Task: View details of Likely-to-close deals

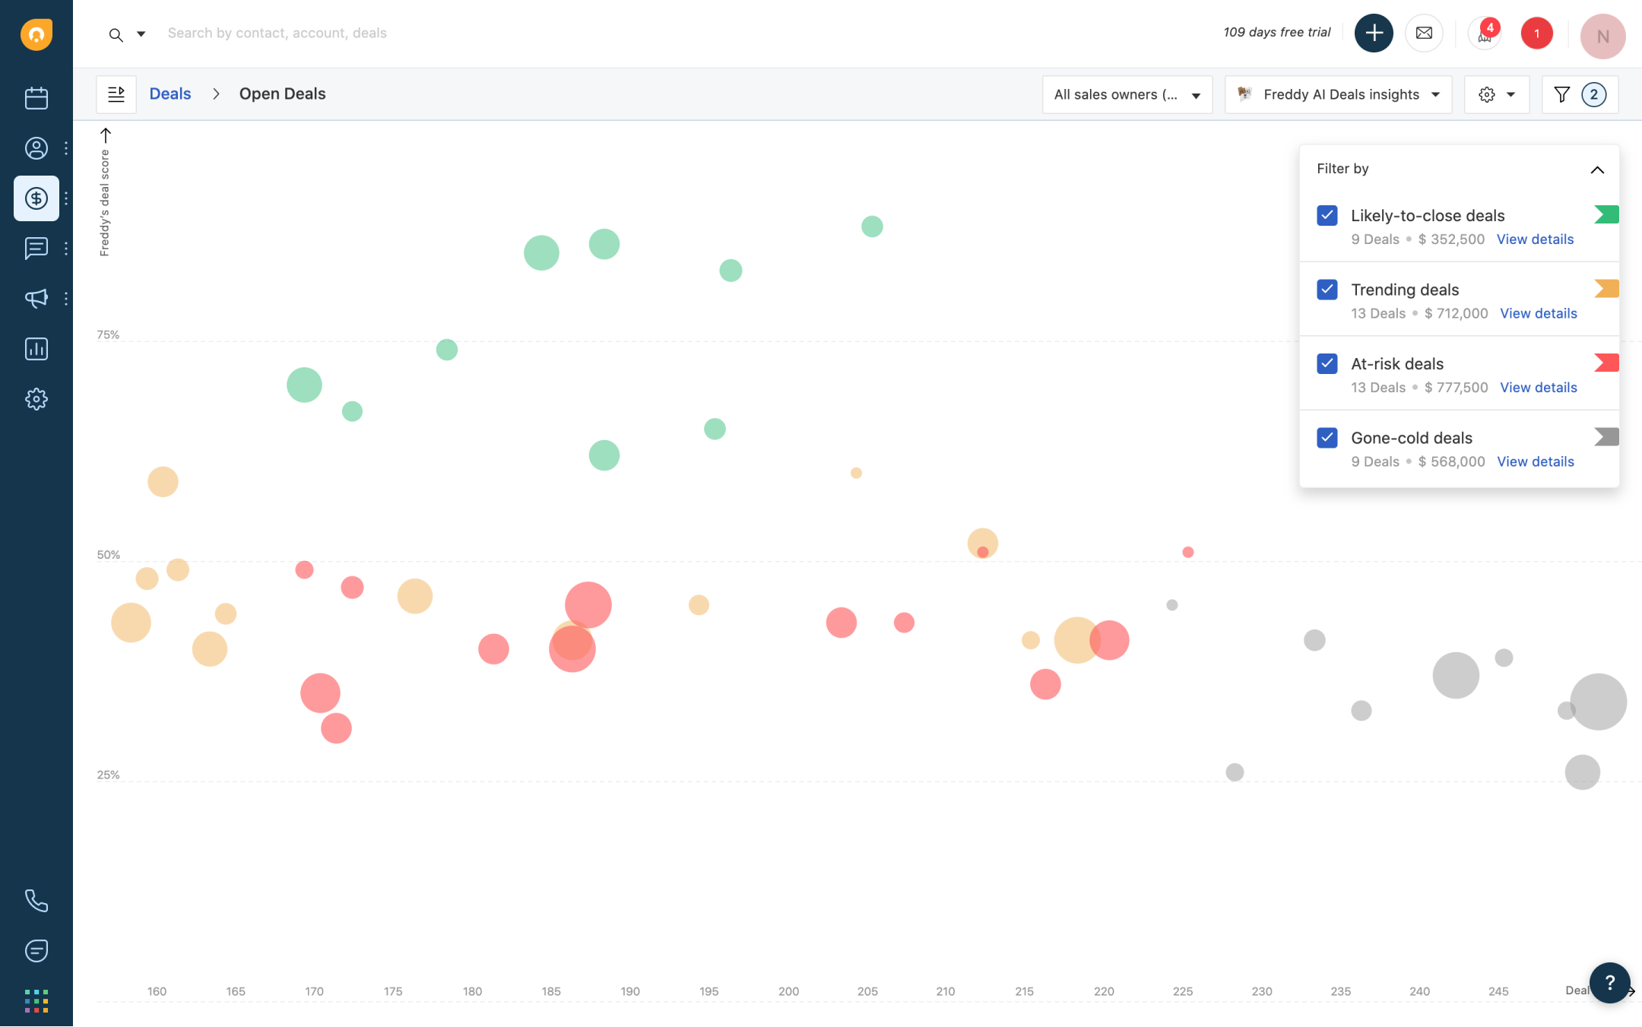Action: [x=1535, y=239]
